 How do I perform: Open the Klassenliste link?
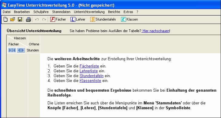click(x=90, y=81)
